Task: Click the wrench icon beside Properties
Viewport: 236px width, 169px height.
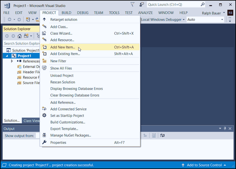Action: 44,142
